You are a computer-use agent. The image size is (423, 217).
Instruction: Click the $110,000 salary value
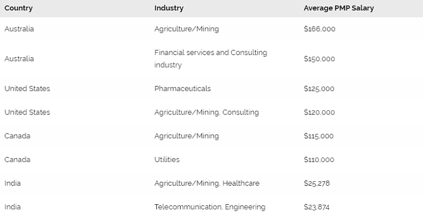pos(319,160)
